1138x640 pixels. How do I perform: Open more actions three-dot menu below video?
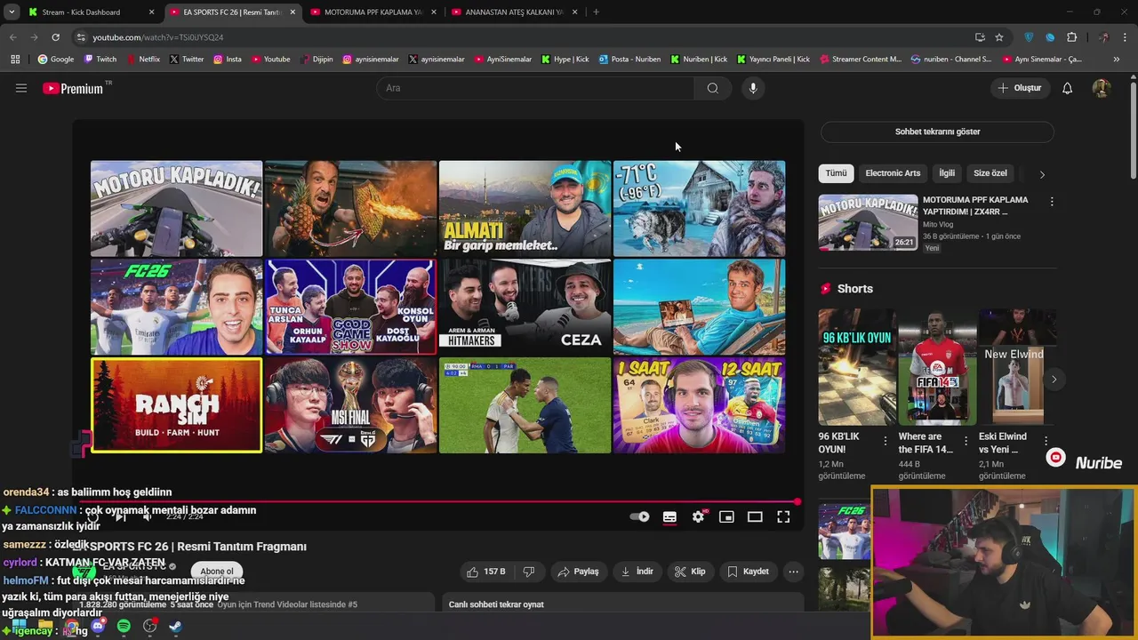coord(793,572)
